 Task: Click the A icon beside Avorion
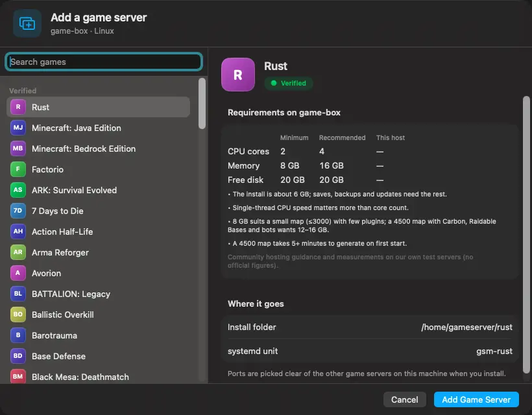pyautogui.click(x=18, y=273)
